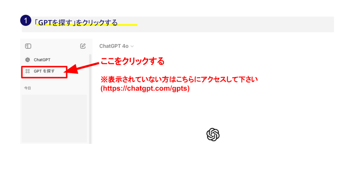Viewport: 347px width, 195px height.
Task: Click the red ここをクリックする text
Action: [132, 61]
